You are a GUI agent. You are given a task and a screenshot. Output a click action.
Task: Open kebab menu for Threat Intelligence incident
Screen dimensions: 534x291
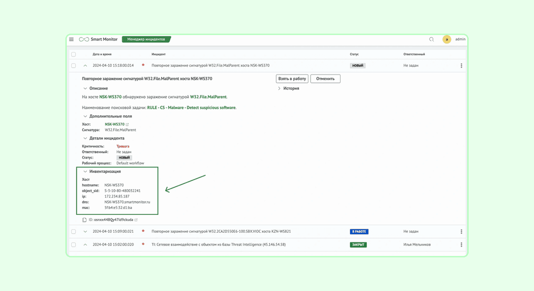click(x=461, y=245)
